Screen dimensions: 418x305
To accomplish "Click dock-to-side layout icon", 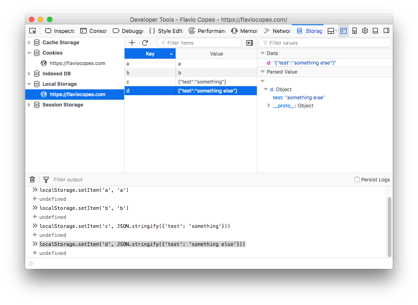I will [x=385, y=30].
